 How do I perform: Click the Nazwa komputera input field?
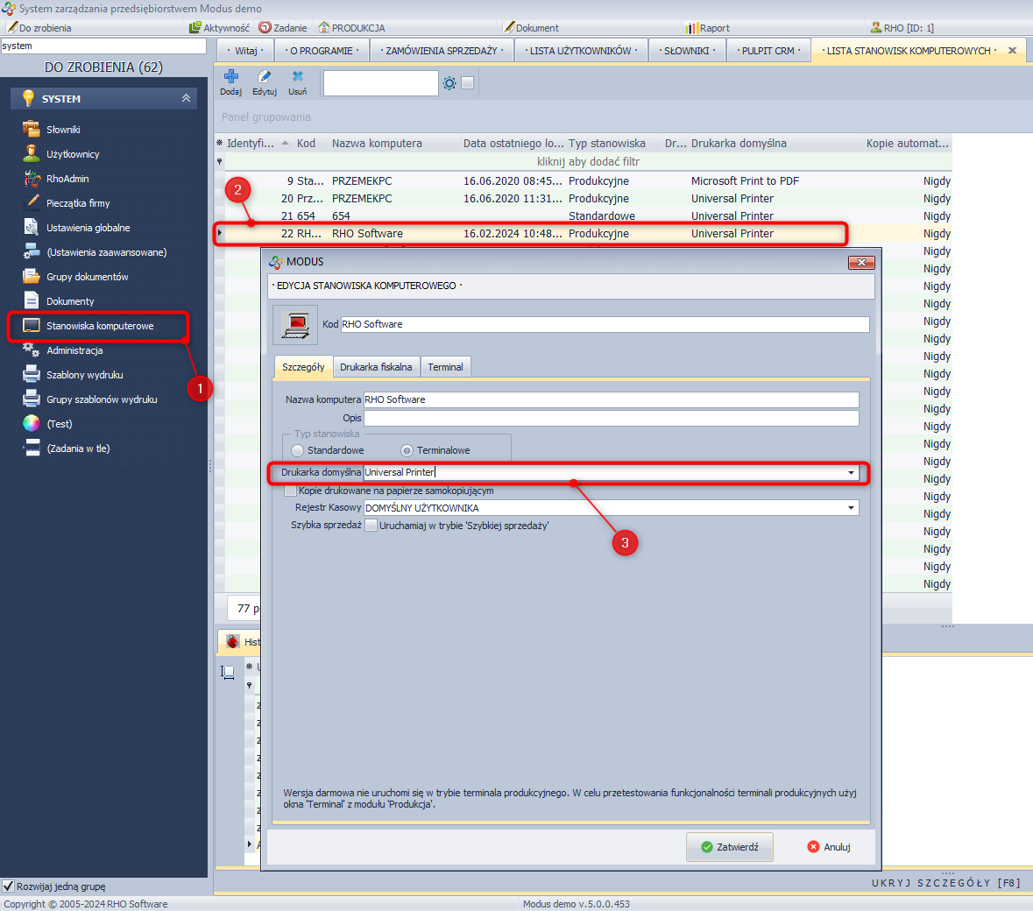(610, 399)
